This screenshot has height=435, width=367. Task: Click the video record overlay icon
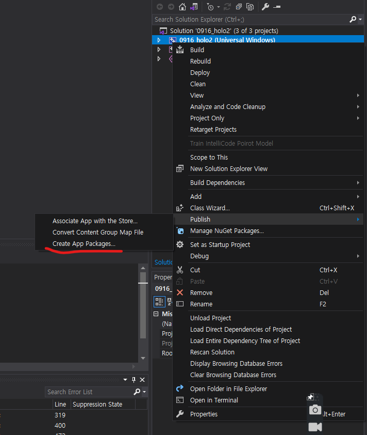click(315, 427)
